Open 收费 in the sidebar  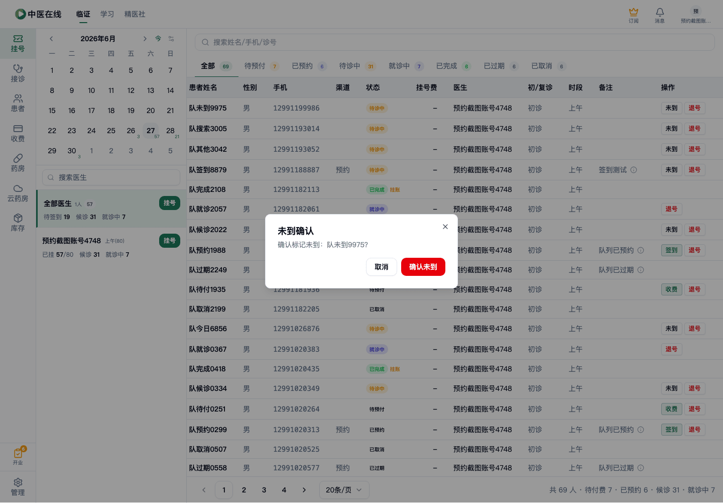(18, 133)
